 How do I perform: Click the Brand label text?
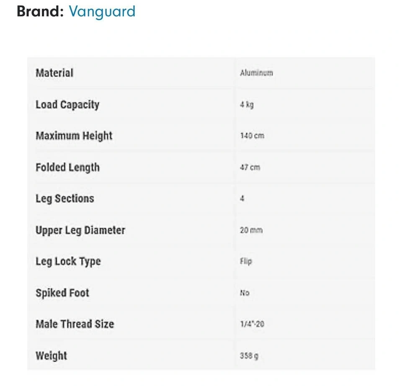click(x=40, y=11)
